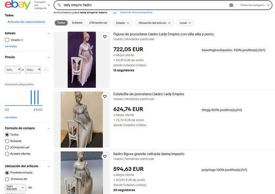Click Guardar esta búsqueda link
The height and width of the screenshot is (194, 275).
click(136, 12)
